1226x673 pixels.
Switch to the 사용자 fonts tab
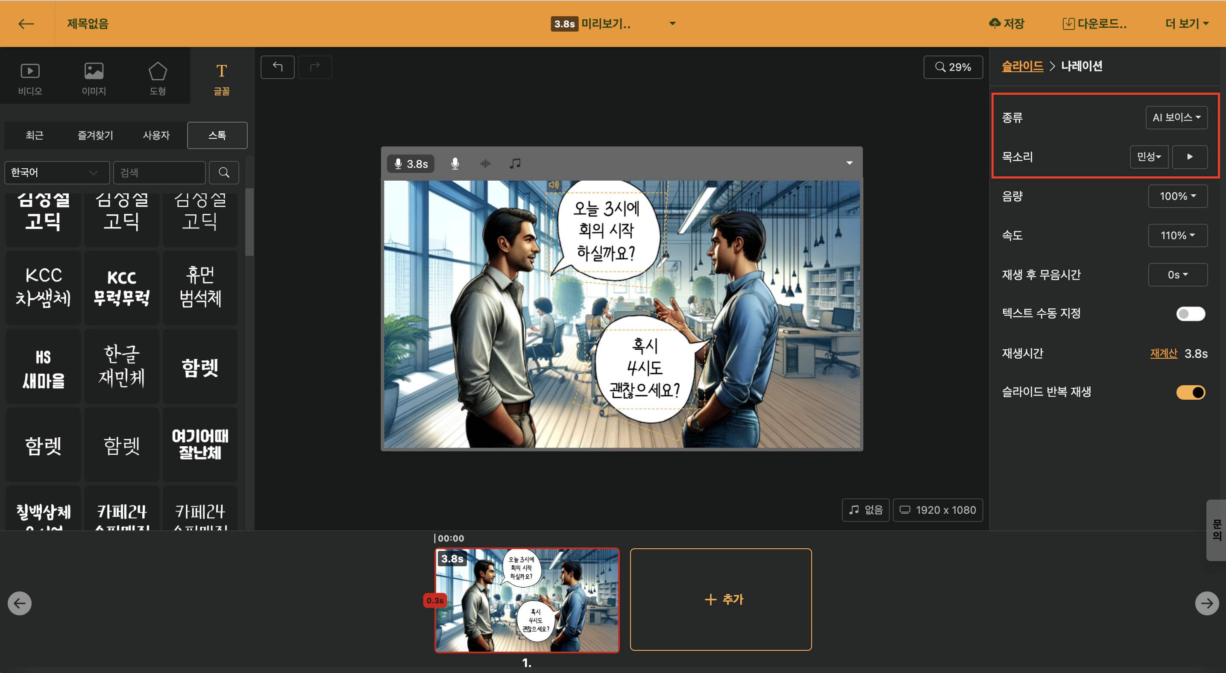coord(156,135)
